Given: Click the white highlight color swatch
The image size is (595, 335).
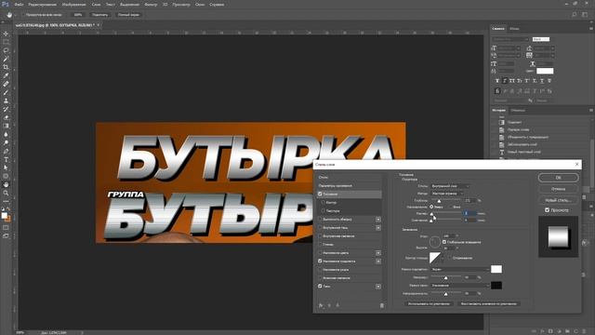Looking at the screenshot, I should (496, 269).
